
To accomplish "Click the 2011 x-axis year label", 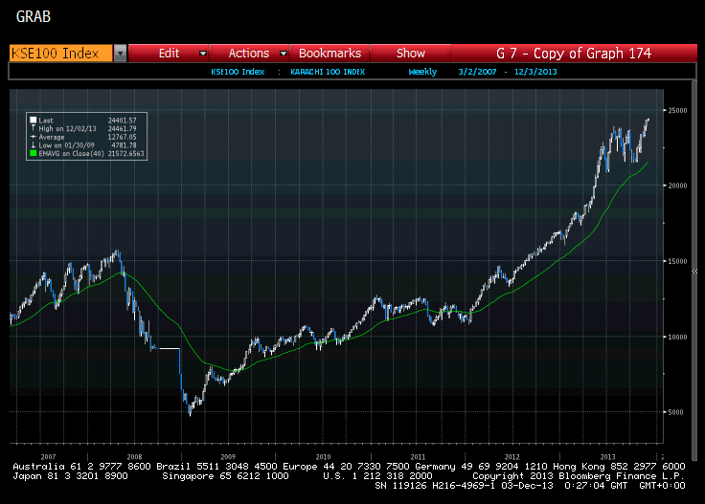I will point(418,457).
